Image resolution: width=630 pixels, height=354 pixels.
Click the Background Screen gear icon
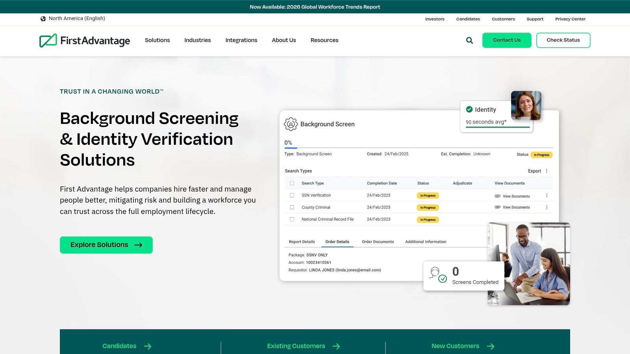click(x=291, y=124)
